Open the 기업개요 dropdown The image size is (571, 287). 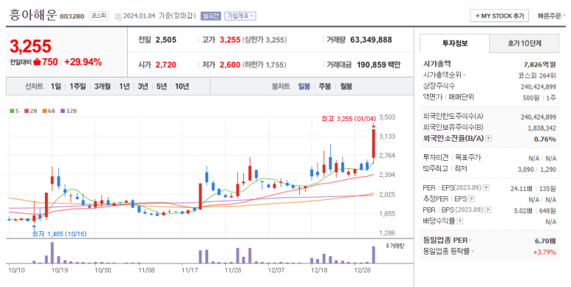pos(240,16)
